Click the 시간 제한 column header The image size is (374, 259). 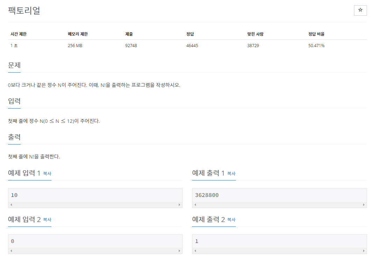pyautogui.click(x=18, y=34)
